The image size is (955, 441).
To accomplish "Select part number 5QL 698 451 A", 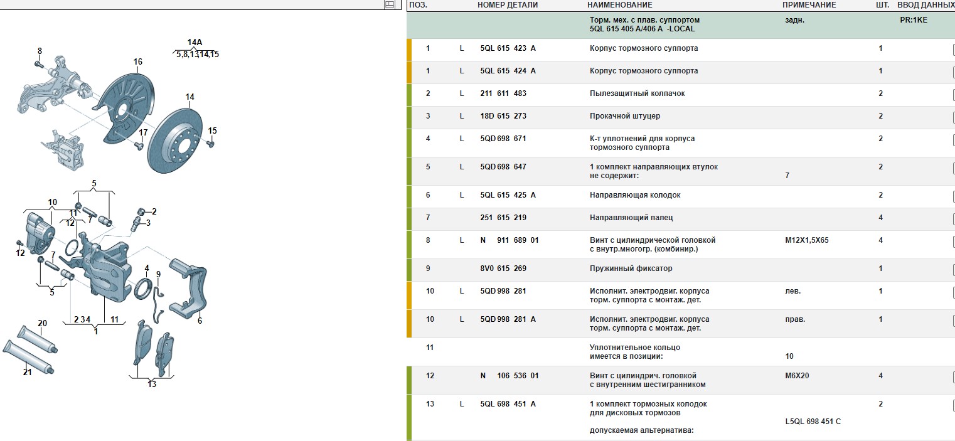I will pos(508,404).
